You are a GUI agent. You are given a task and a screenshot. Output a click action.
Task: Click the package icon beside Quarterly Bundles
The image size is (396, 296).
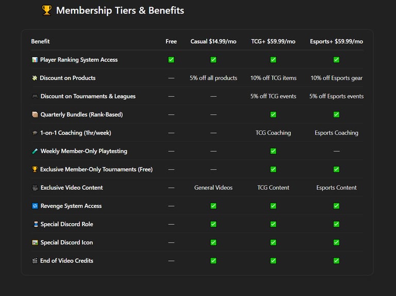point(35,114)
